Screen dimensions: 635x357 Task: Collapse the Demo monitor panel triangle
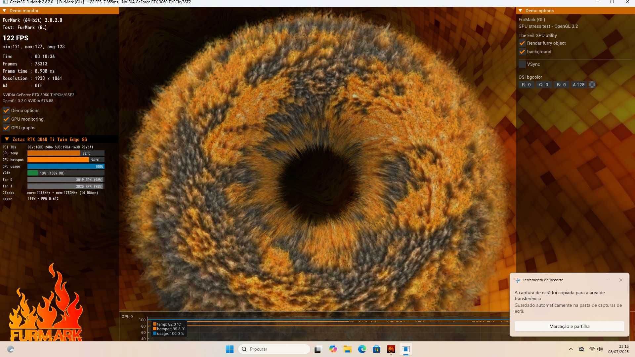point(4,11)
